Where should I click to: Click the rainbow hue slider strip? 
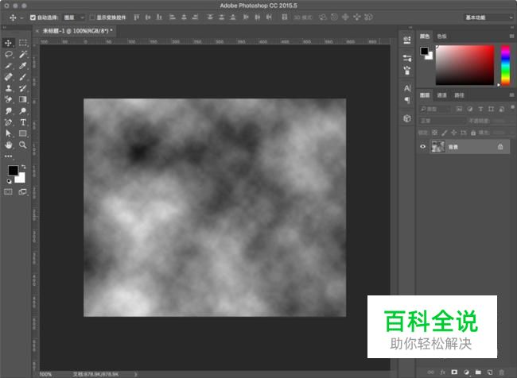pos(505,65)
